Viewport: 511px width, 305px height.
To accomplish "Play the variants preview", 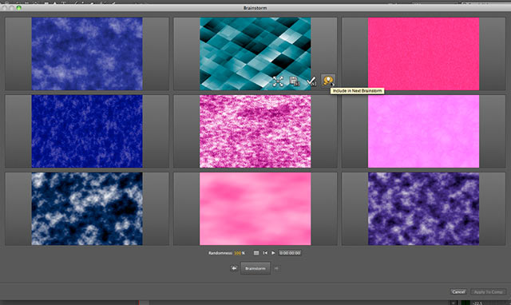I will pyautogui.click(x=273, y=253).
